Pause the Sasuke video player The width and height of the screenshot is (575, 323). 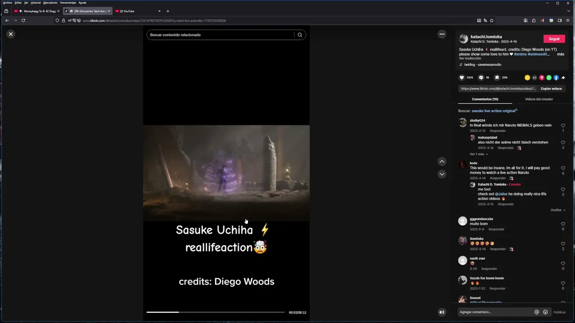click(226, 173)
